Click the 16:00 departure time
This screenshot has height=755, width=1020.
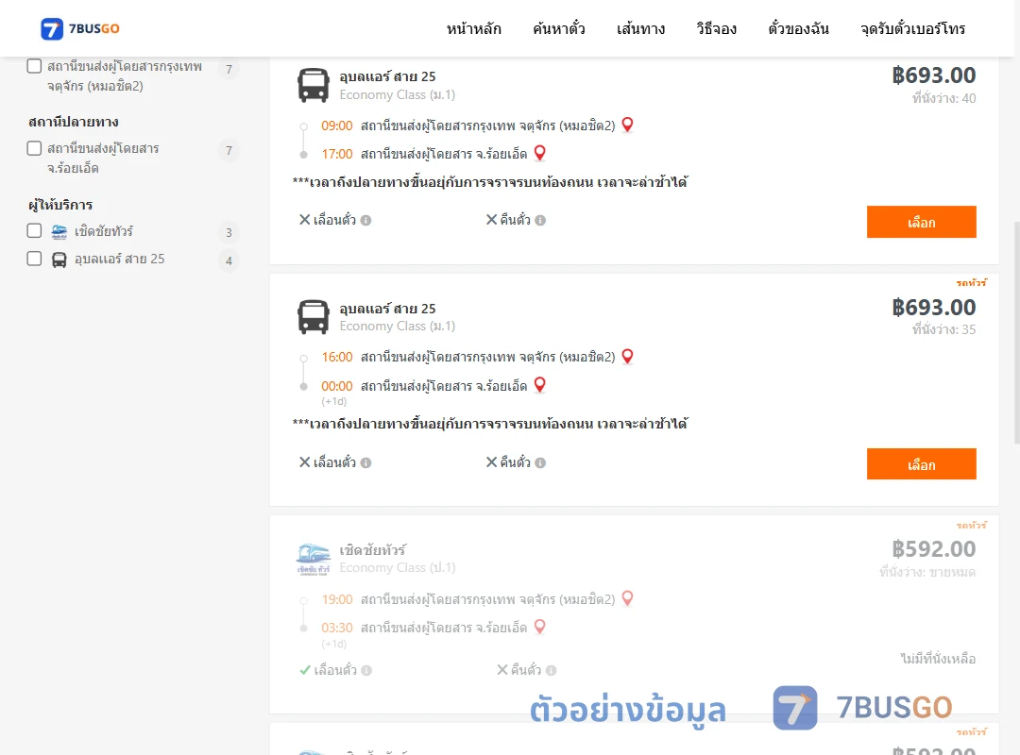337,357
